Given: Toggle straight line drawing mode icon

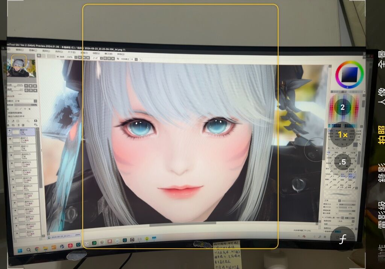Looking at the screenshot, I should (x=141, y=59).
